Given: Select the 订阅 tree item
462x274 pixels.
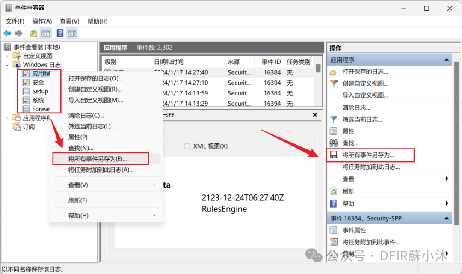Looking at the screenshot, I should (29, 127).
